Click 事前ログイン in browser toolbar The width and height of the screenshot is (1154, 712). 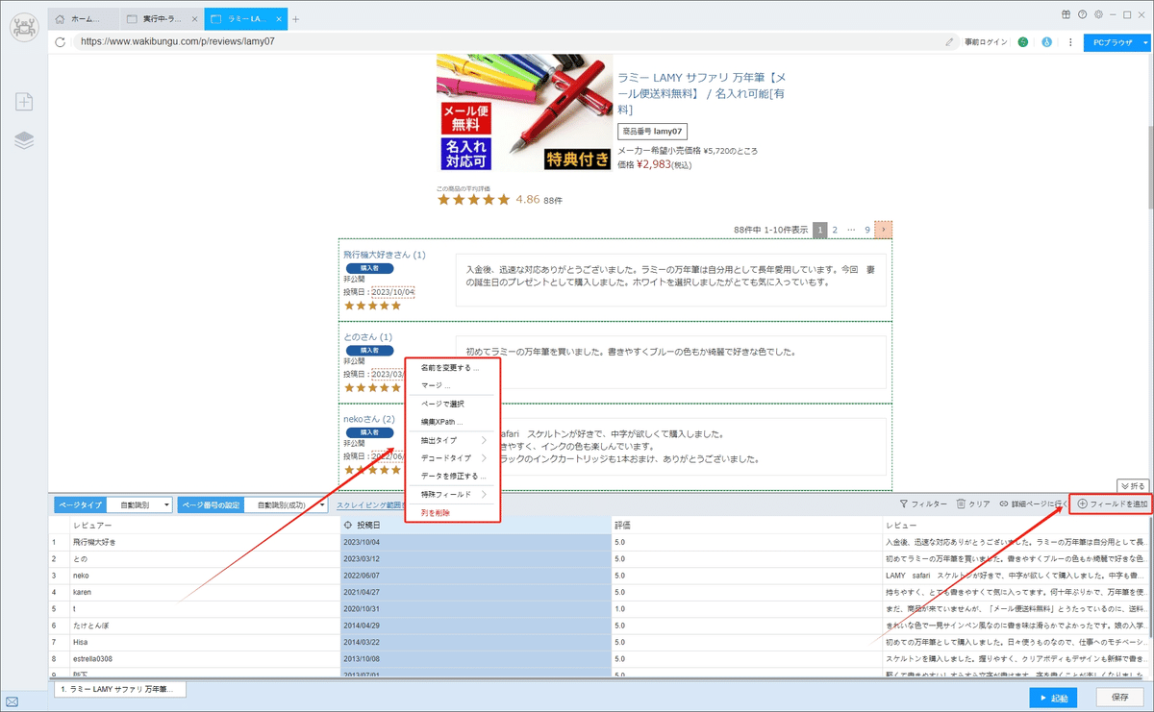pos(986,42)
